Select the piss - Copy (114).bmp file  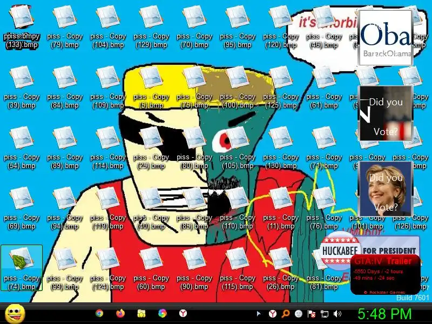tap(108, 148)
